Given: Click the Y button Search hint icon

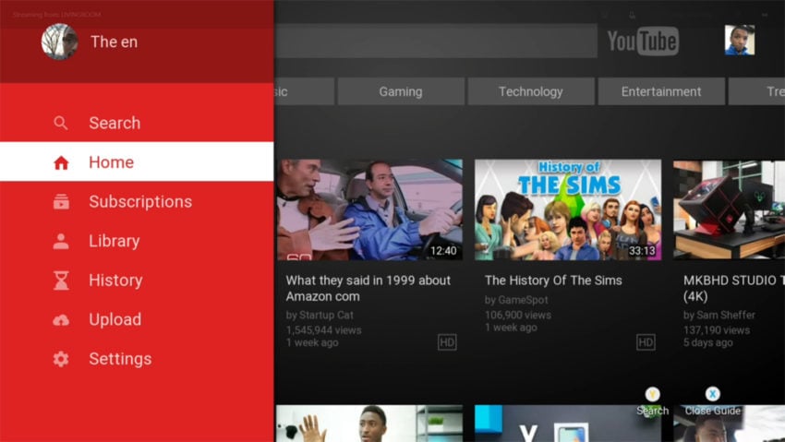Looking at the screenshot, I should click(652, 395).
